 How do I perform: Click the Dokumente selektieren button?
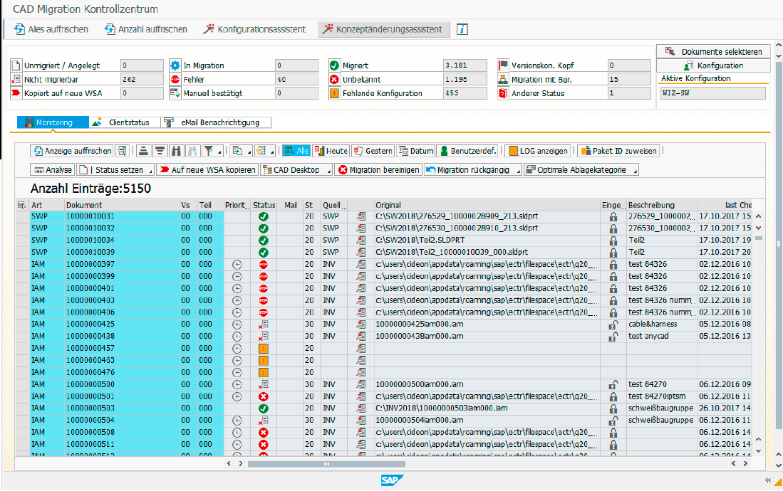coord(713,51)
